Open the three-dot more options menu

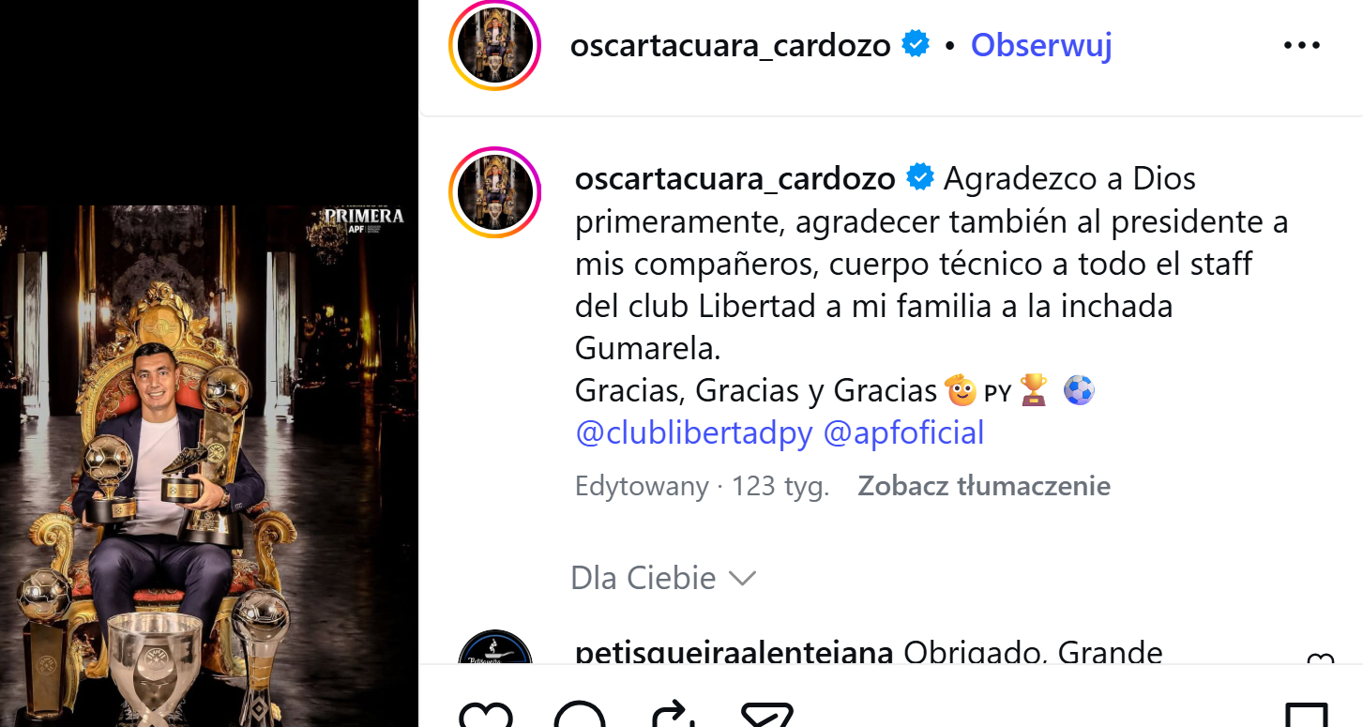pyautogui.click(x=1302, y=45)
